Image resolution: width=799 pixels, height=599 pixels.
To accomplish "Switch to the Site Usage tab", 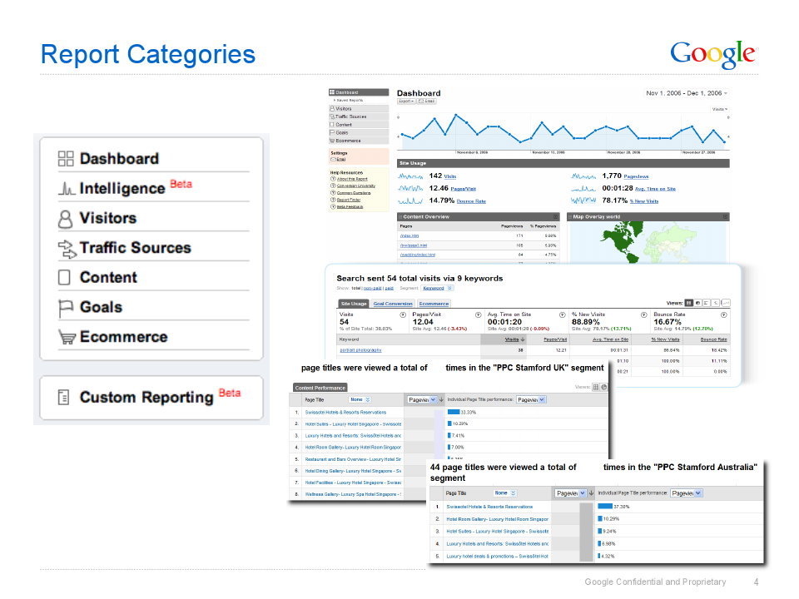I will pyautogui.click(x=354, y=304).
